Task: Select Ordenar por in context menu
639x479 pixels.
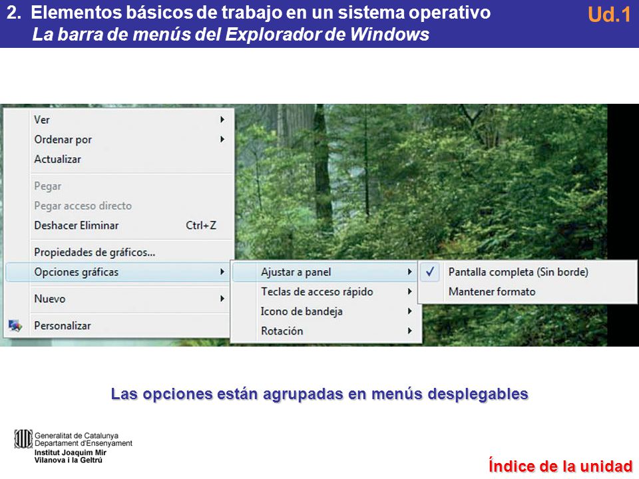Action: 119,139
